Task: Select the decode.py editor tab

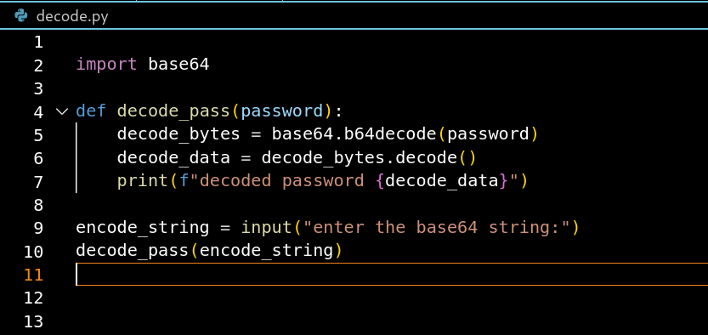Action: click(61, 16)
